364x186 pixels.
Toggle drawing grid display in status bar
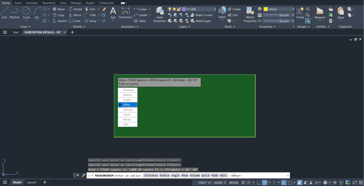(243, 182)
